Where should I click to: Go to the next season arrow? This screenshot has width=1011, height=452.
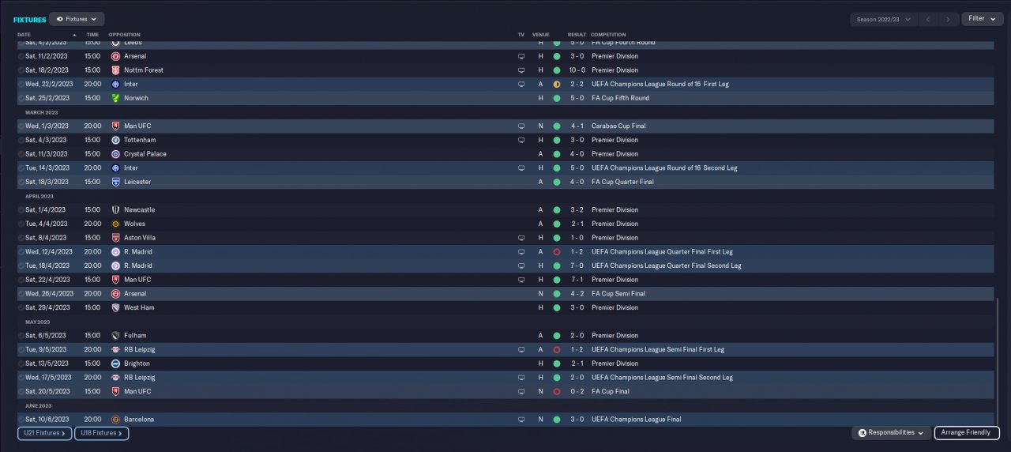(x=949, y=19)
